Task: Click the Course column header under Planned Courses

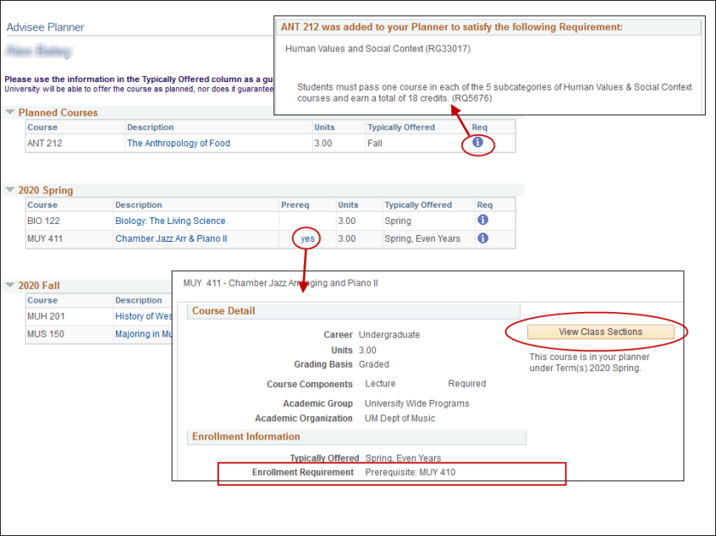Action: click(x=46, y=127)
